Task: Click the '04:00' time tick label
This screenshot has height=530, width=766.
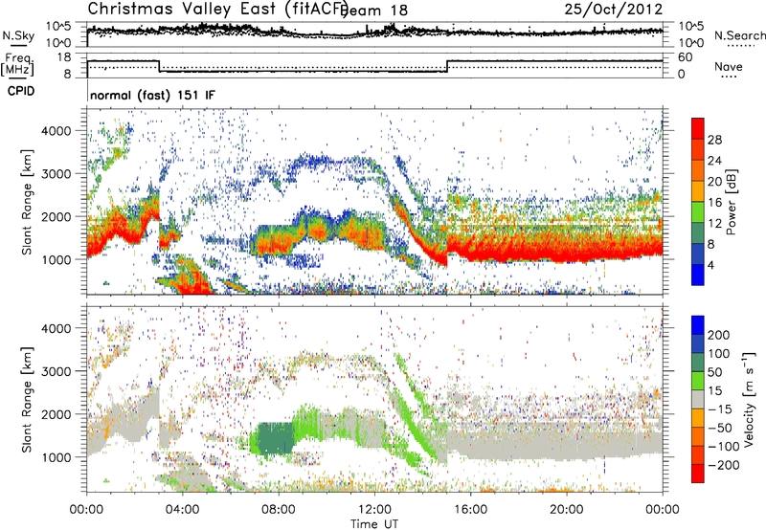Action: [x=182, y=510]
